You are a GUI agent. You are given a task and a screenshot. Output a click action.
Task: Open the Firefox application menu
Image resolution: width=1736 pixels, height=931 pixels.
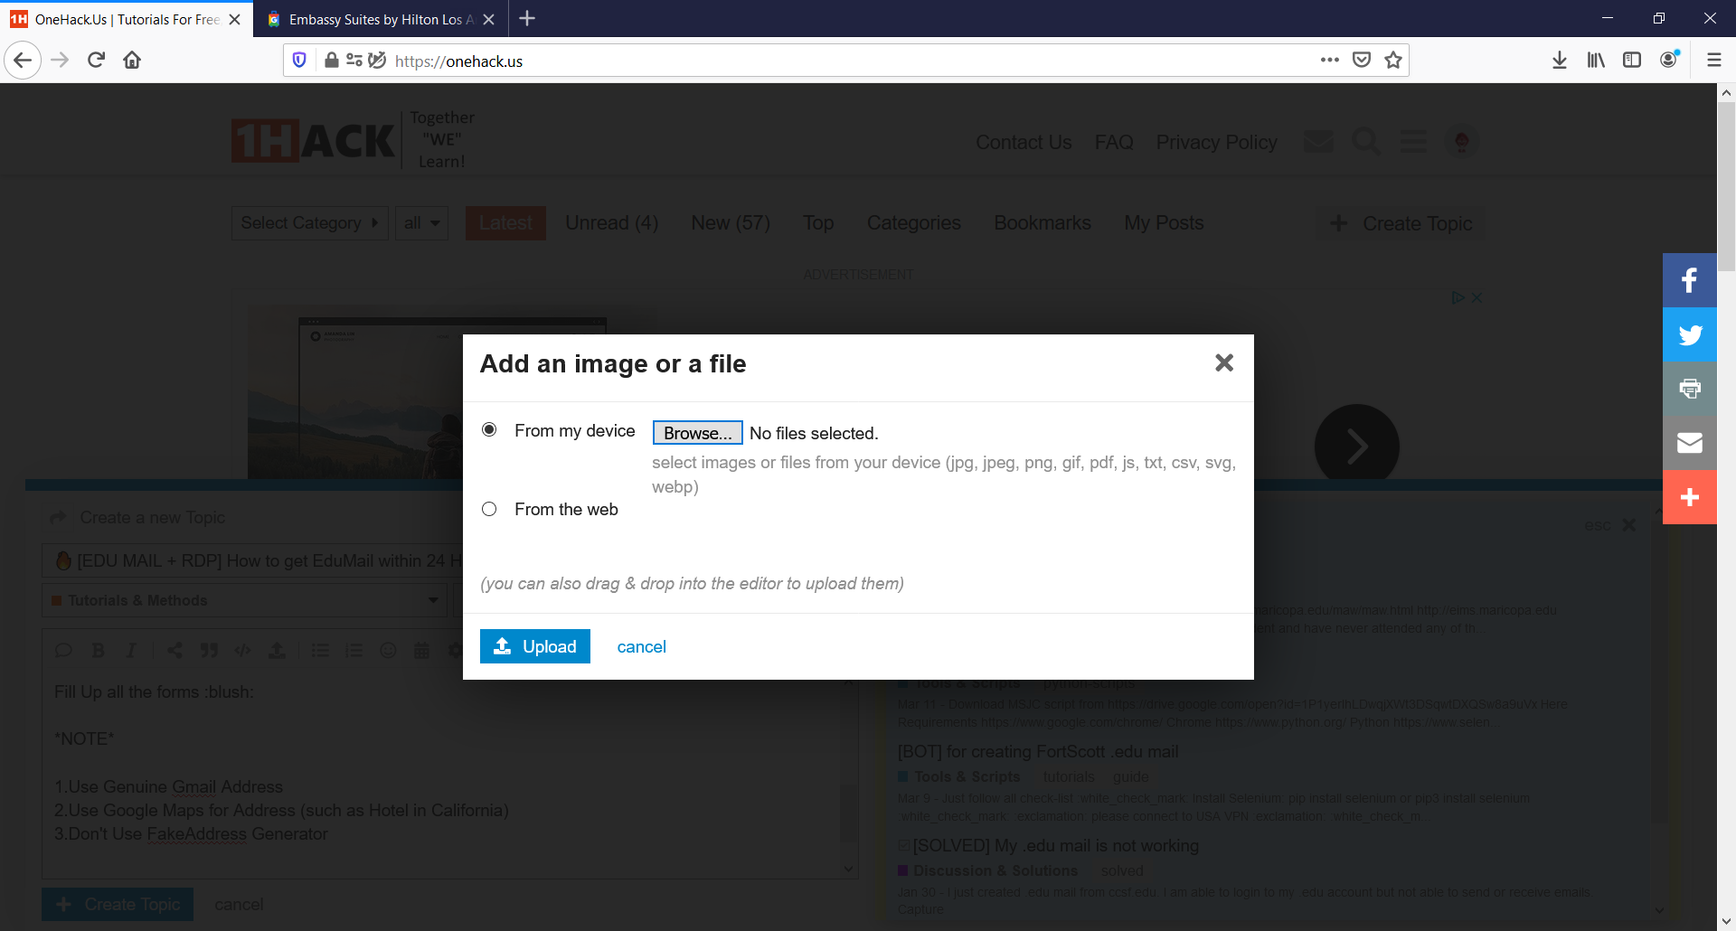point(1713,61)
